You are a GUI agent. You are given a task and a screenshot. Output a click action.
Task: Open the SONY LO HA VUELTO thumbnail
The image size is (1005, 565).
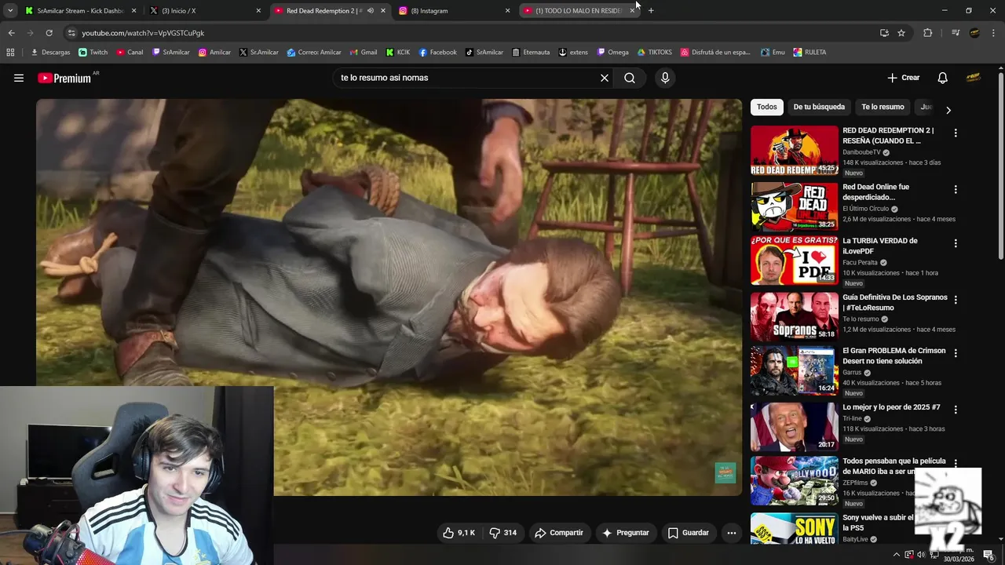[x=794, y=528]
